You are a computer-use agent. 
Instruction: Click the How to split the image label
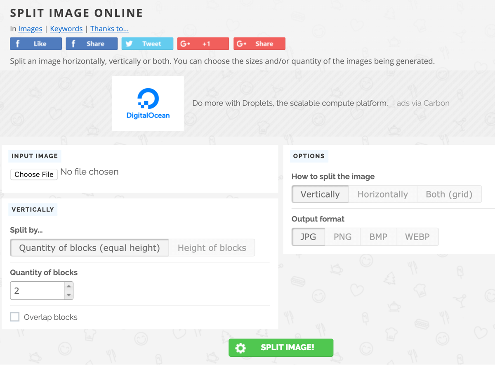point(333,177)
